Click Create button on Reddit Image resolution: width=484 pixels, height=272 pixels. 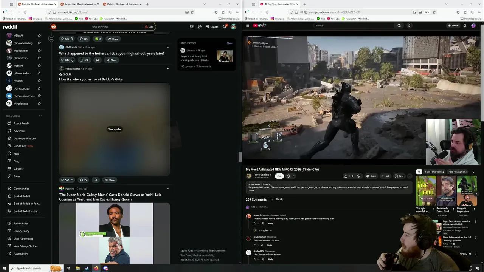(x=212, y=27)
